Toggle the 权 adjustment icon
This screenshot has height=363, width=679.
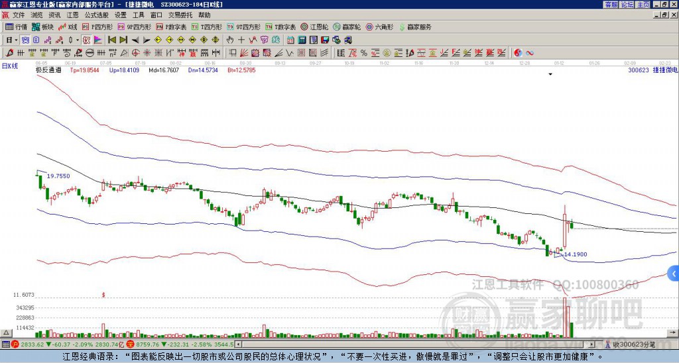pyautogui.click(x=87, y=40)
